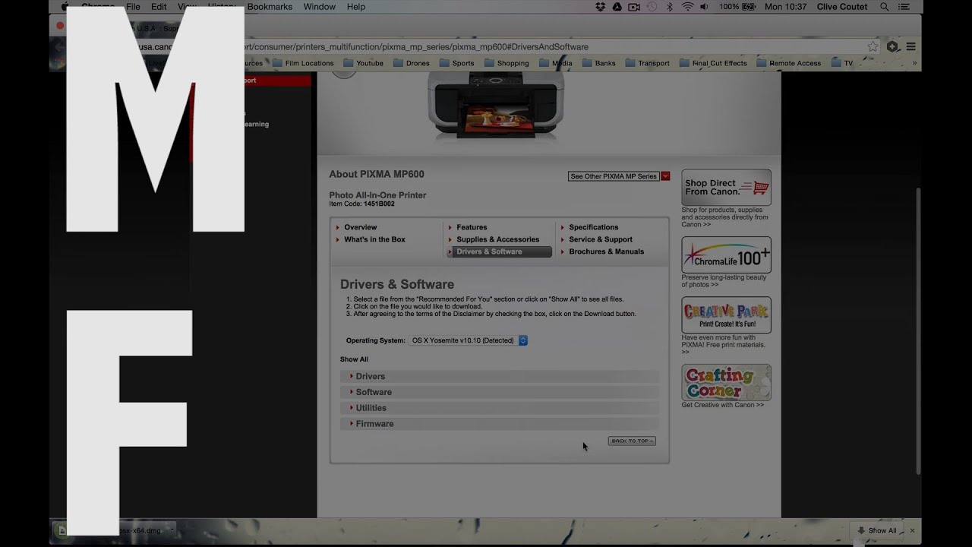Screen dimensions: 972x547
Task: Select the Service & Support tab
Action: coord(600,239)
